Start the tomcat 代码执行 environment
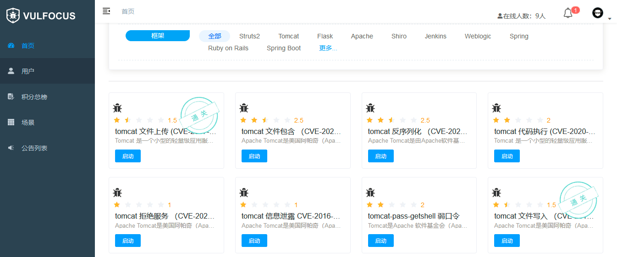The image size is (617, 257). coord(507,156)
